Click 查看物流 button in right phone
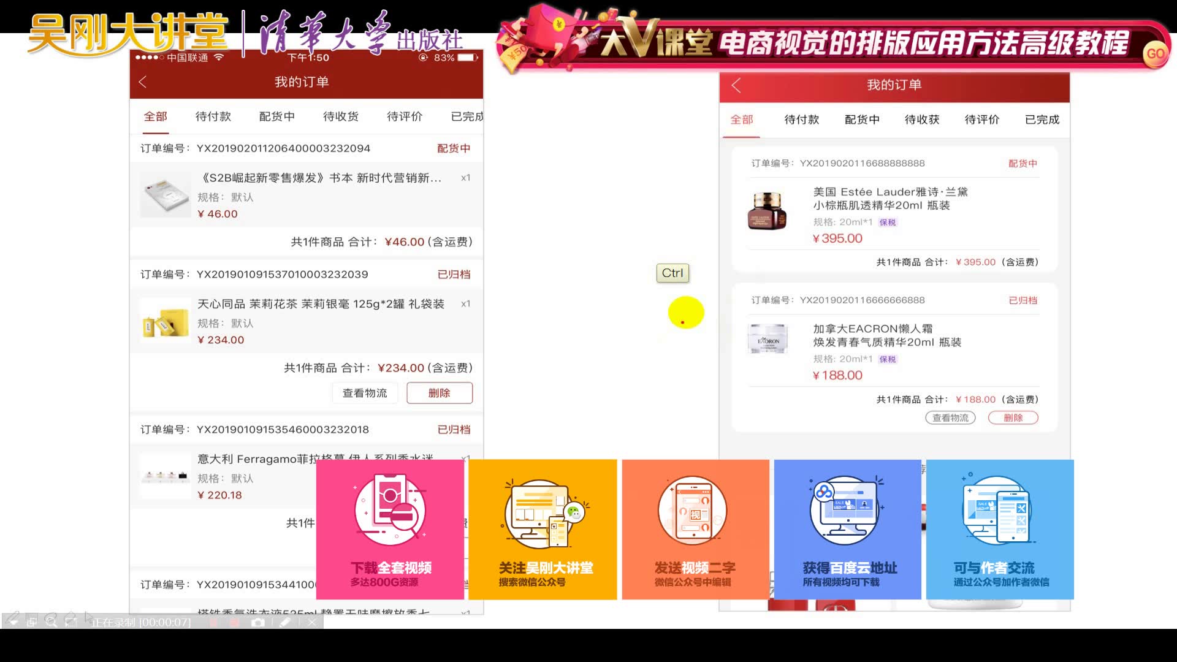 pos(950,418)
